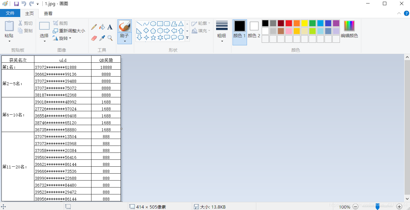The width and height of the screenshot is (410, 210).
Task: Choose the Rounded rectangle shape
Action: [167, 24]
